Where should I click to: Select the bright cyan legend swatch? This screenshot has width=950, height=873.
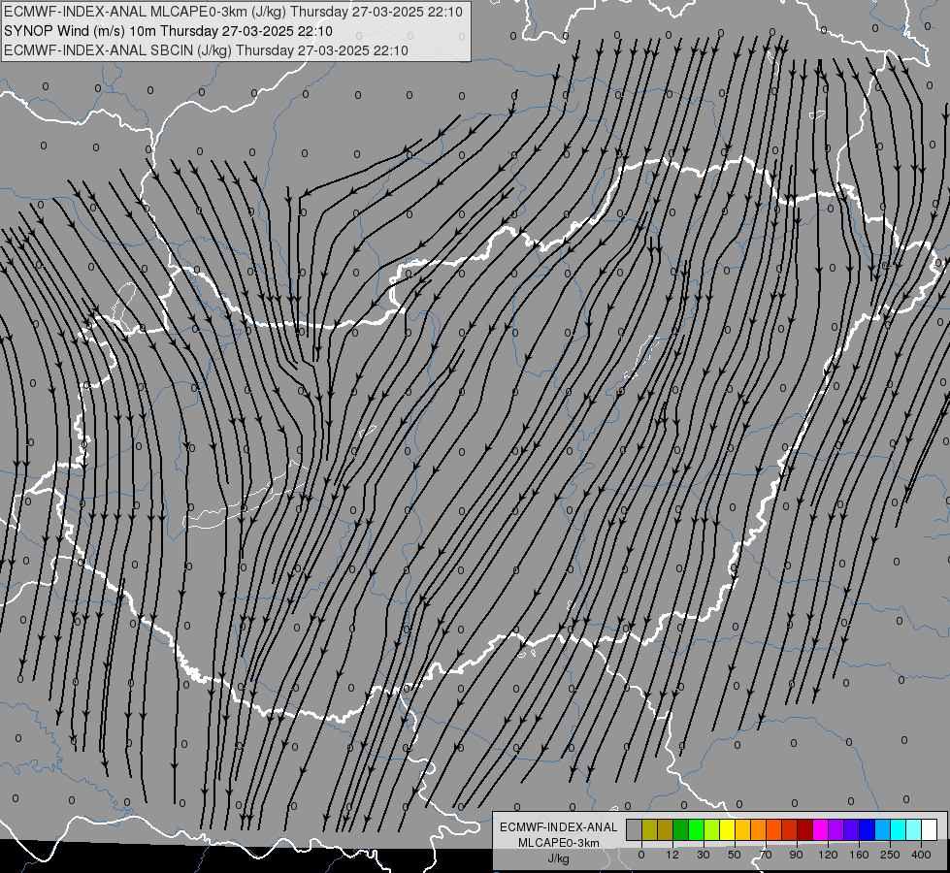900,829
